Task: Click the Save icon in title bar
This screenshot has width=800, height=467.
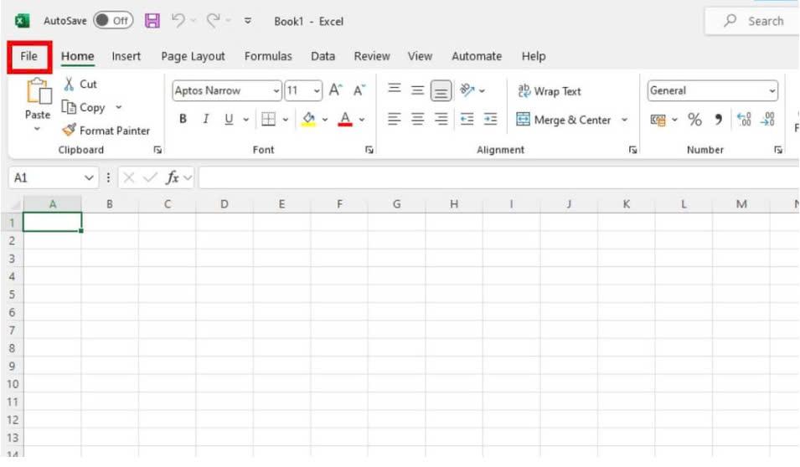Action: click(x=152, y=21)
